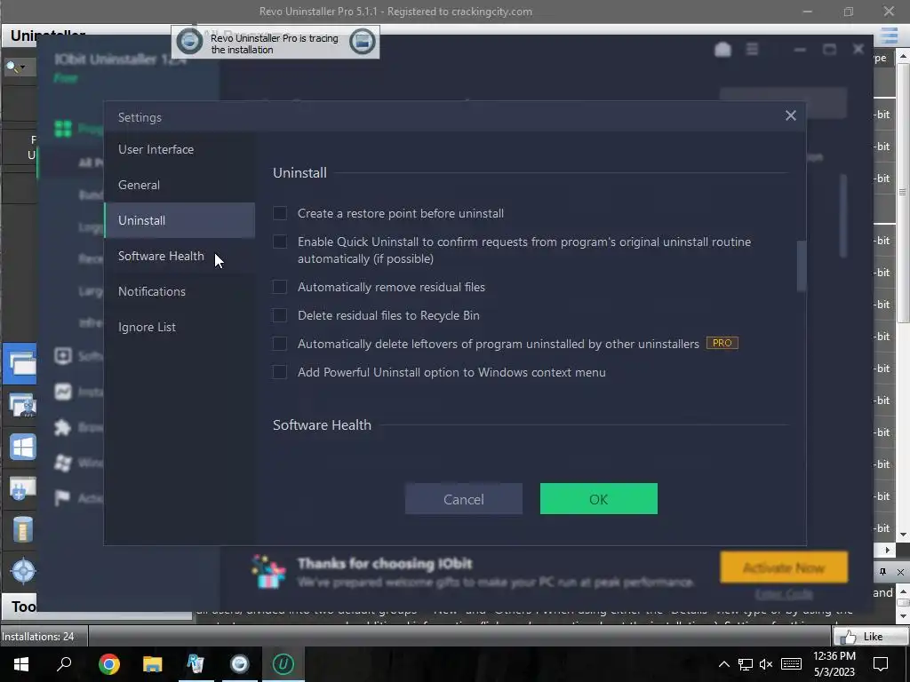This screenshot has width=910, height=682.
Task: Open the Software Health settings tab
Action: tap(180, 256)
